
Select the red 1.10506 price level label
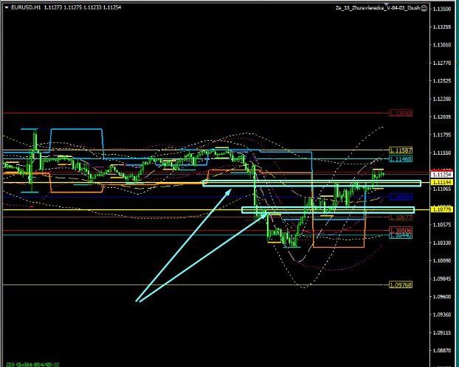(x=400, y=231)
